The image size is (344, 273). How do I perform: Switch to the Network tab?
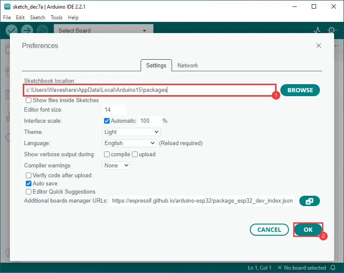click(187, 66)
